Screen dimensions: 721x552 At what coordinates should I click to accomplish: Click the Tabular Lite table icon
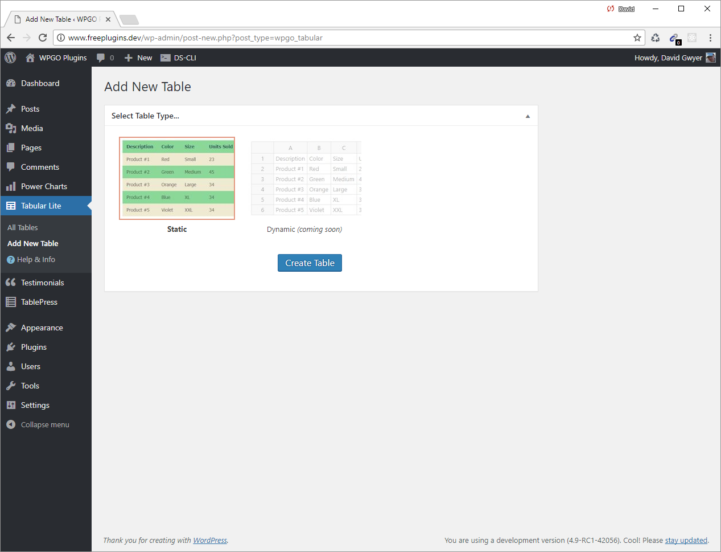coord(11,206)
